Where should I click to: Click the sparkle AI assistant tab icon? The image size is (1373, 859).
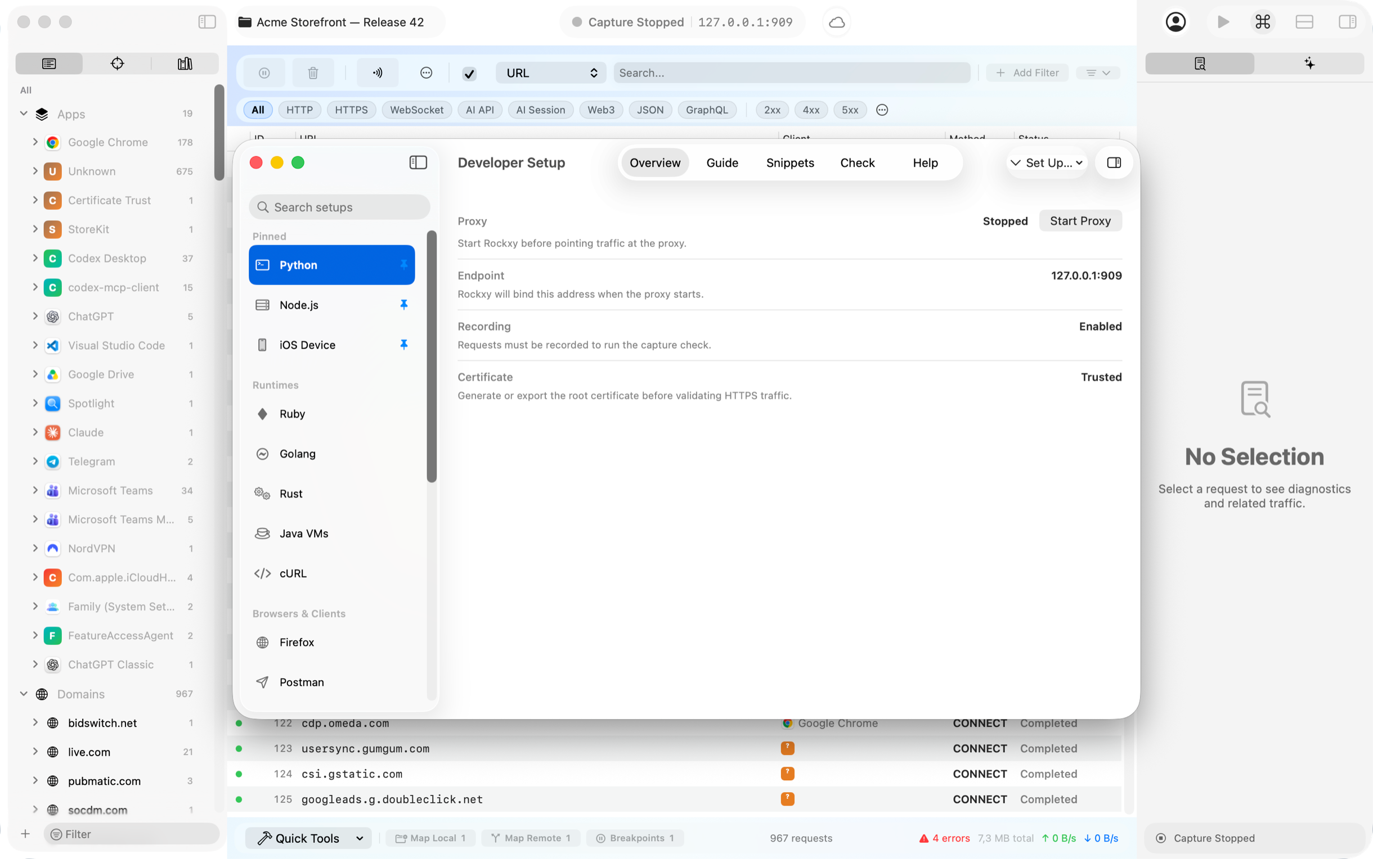point(1309,63)
